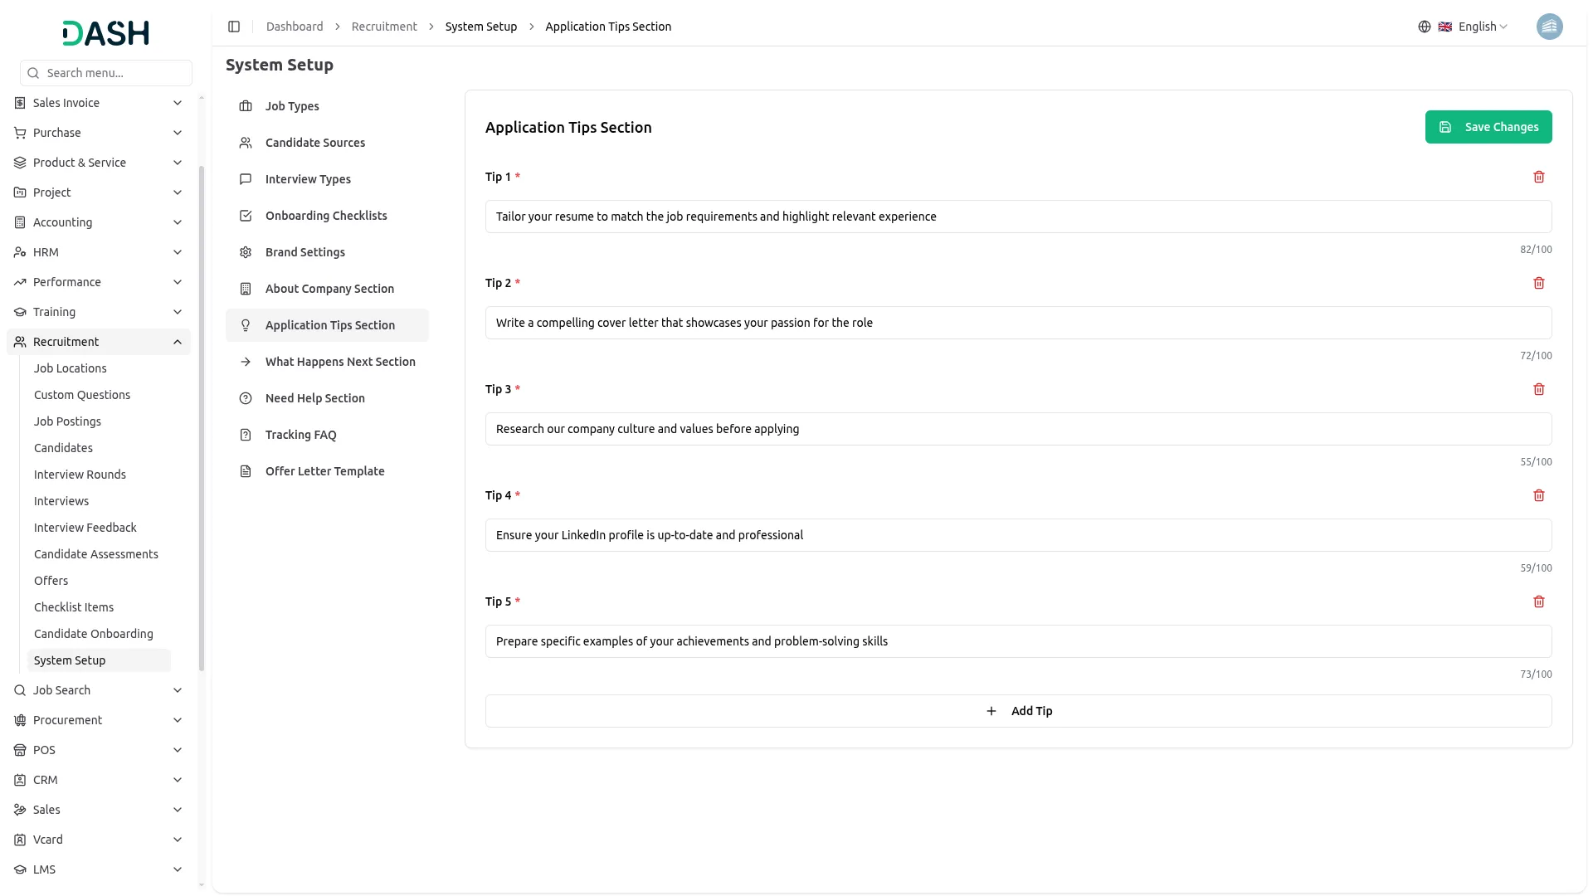The image size is (1593, 896).
Task: Open the user avatar at top right
Action: (1549, 27)
